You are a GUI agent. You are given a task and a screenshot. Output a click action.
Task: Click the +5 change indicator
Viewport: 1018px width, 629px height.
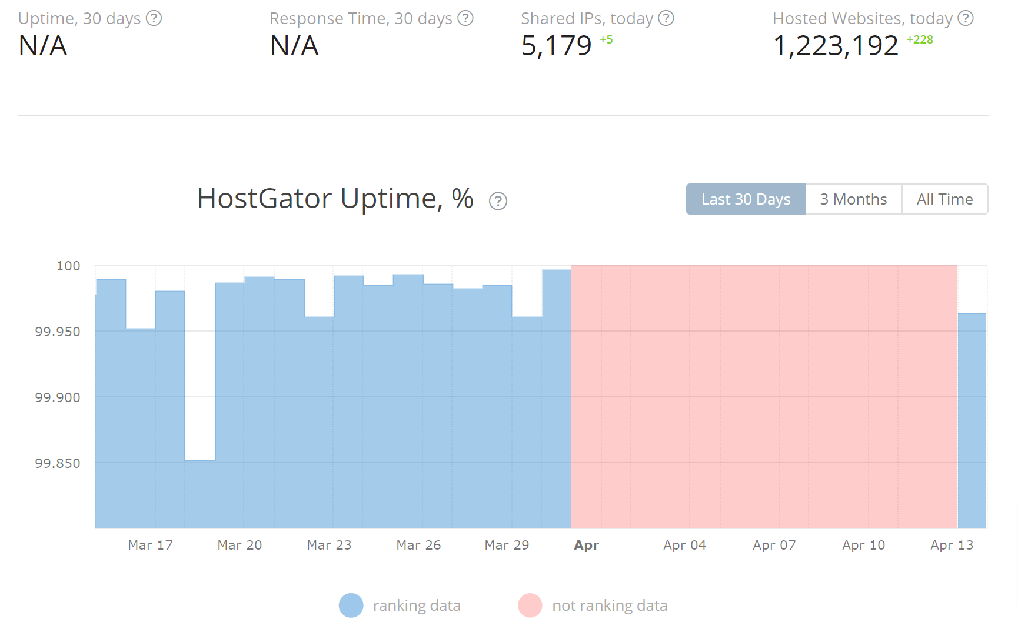(606, 39)
